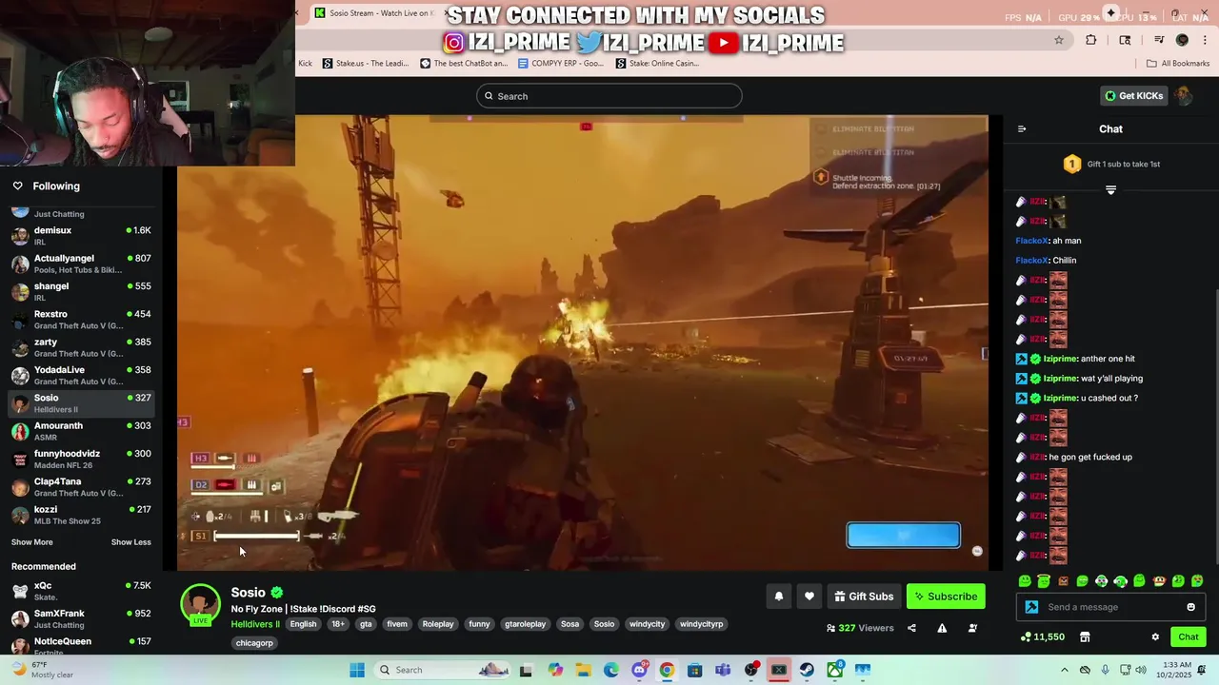Open the YodadaLive channel

point(80,375)
